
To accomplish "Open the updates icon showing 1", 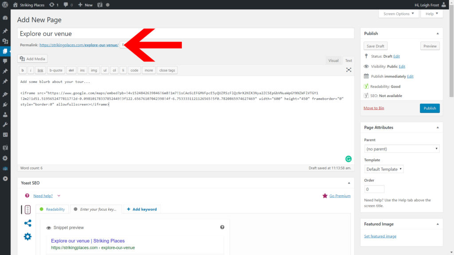I will click(x=54, y=5).
